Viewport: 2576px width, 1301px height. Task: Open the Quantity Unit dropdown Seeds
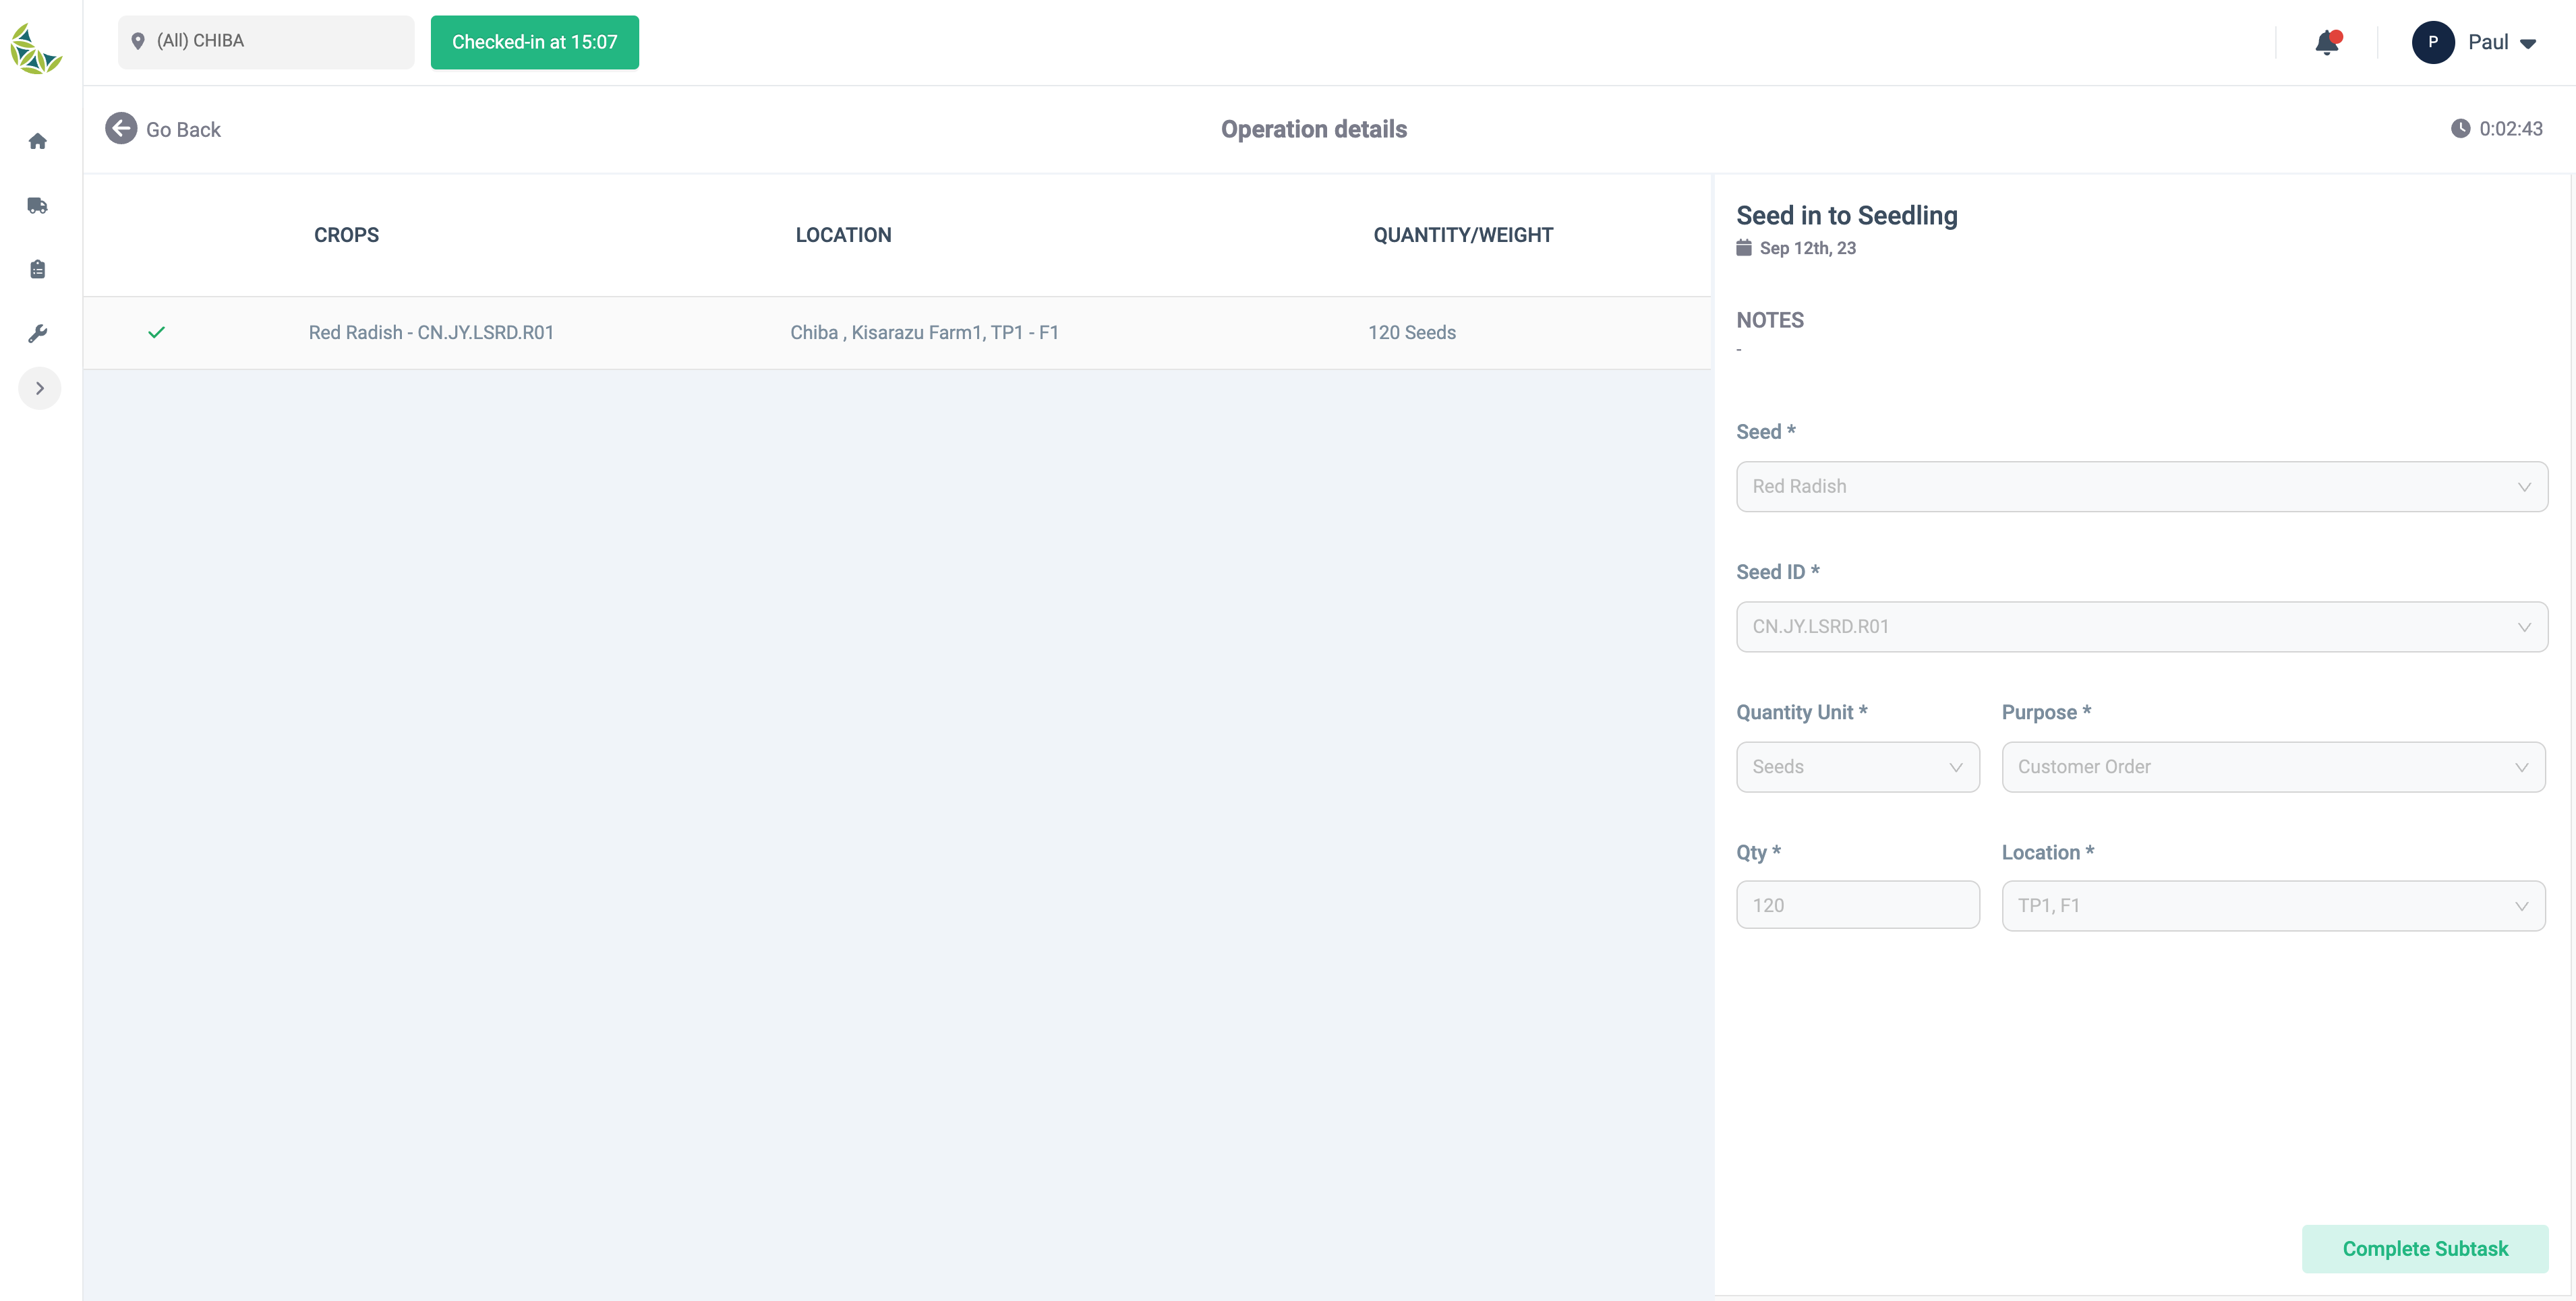1858,767
